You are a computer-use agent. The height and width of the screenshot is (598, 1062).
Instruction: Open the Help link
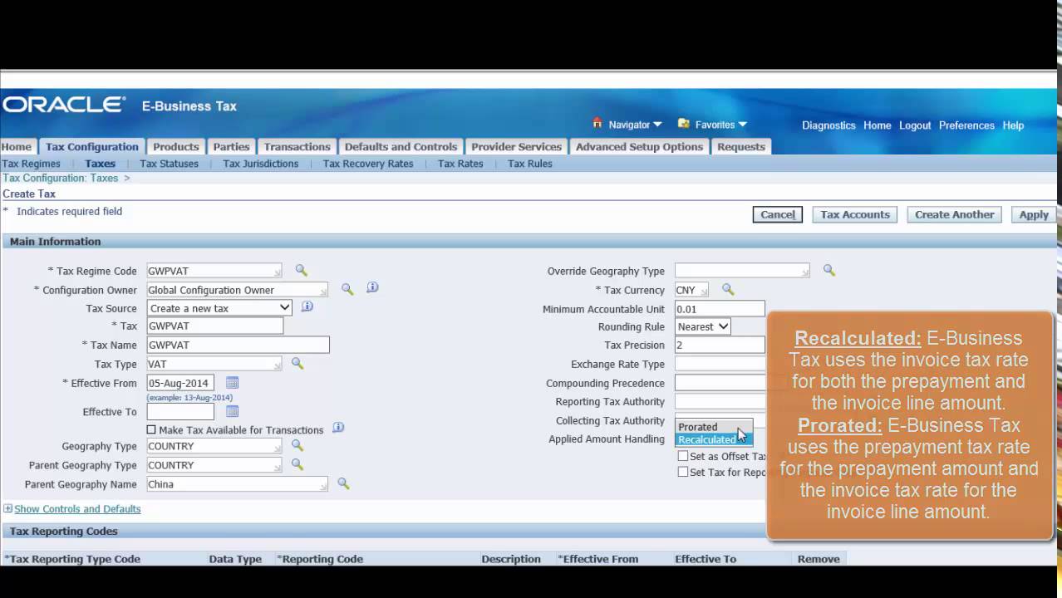[1013, 125]
